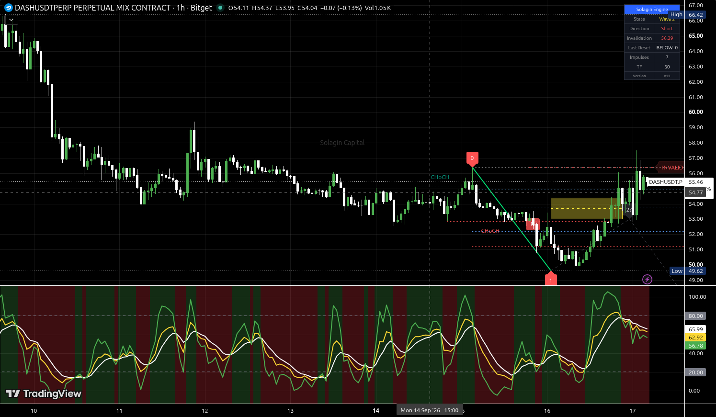Click date 10 on the time axis

point(34,410)
